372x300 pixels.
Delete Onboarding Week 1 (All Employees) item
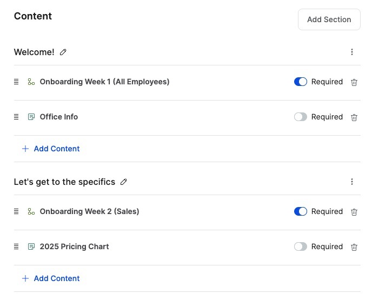pos(354,82)
